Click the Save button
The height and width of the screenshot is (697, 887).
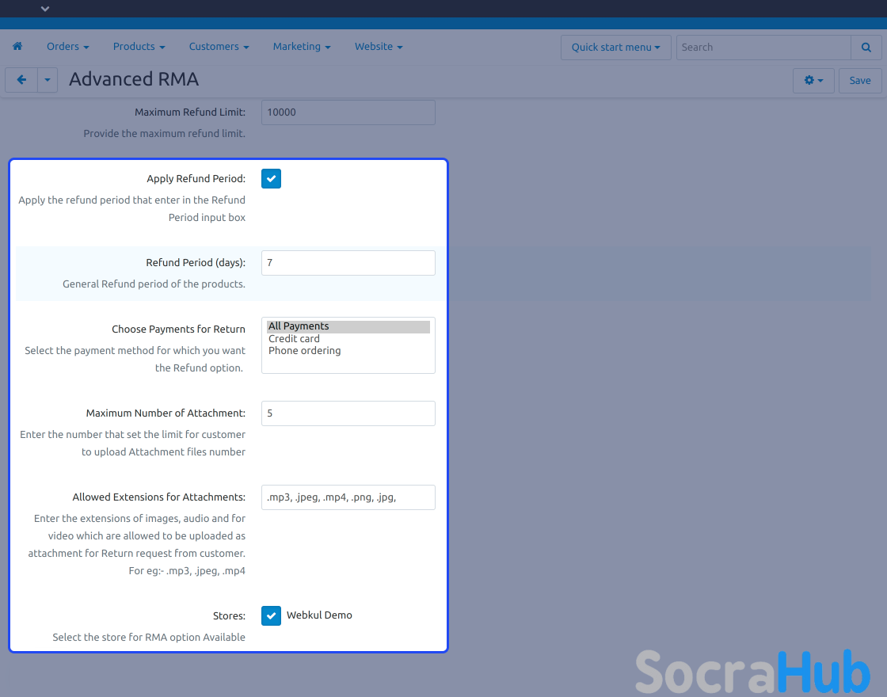[x=860, y=80]
